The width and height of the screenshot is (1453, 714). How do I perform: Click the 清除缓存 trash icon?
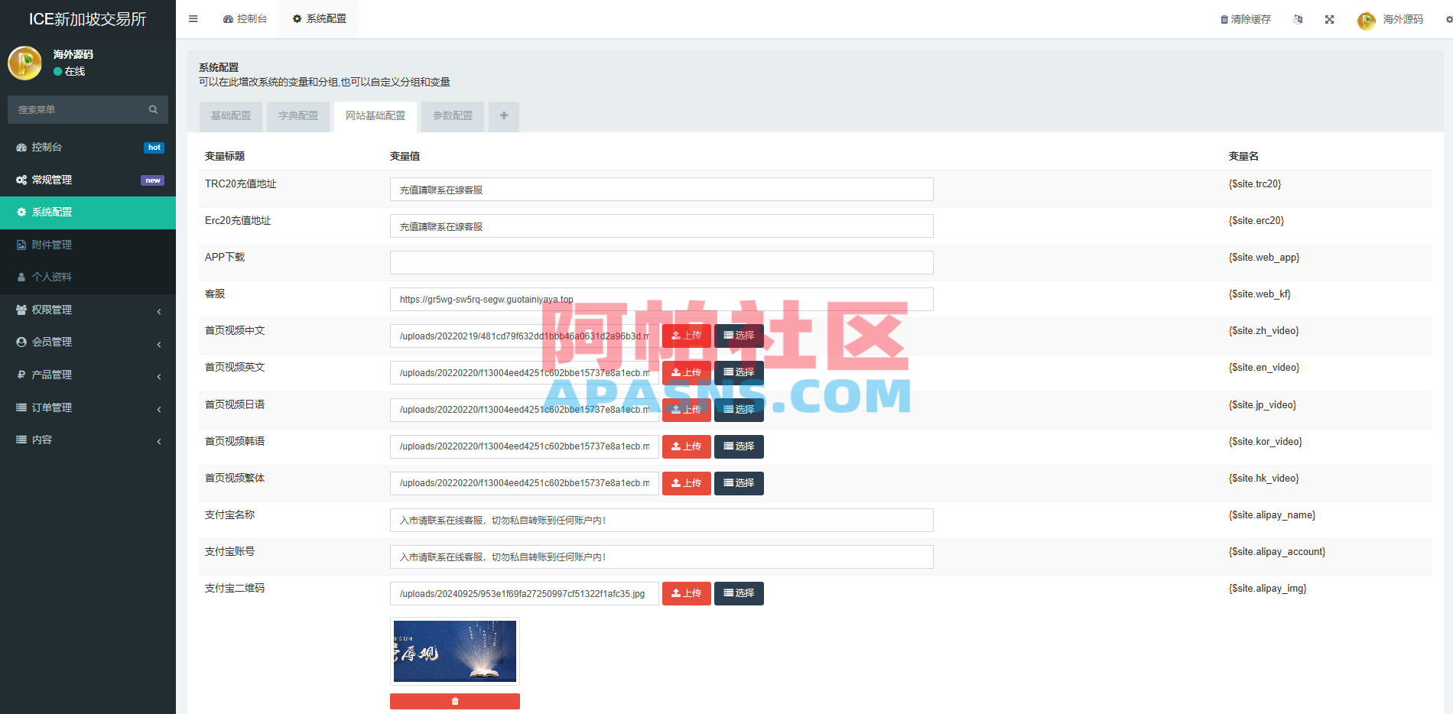point(1224,19)
